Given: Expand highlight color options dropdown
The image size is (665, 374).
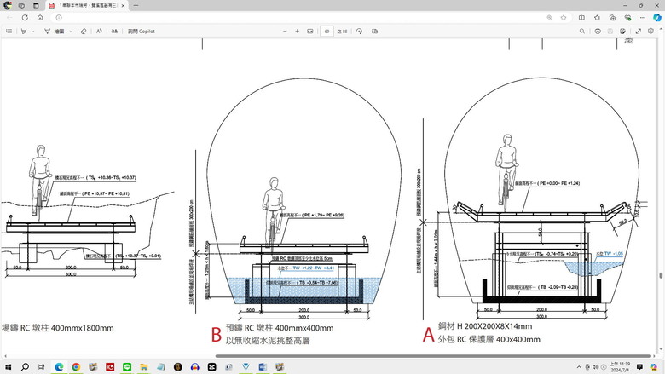Looking at the screenshot, I should pos(32,32).
